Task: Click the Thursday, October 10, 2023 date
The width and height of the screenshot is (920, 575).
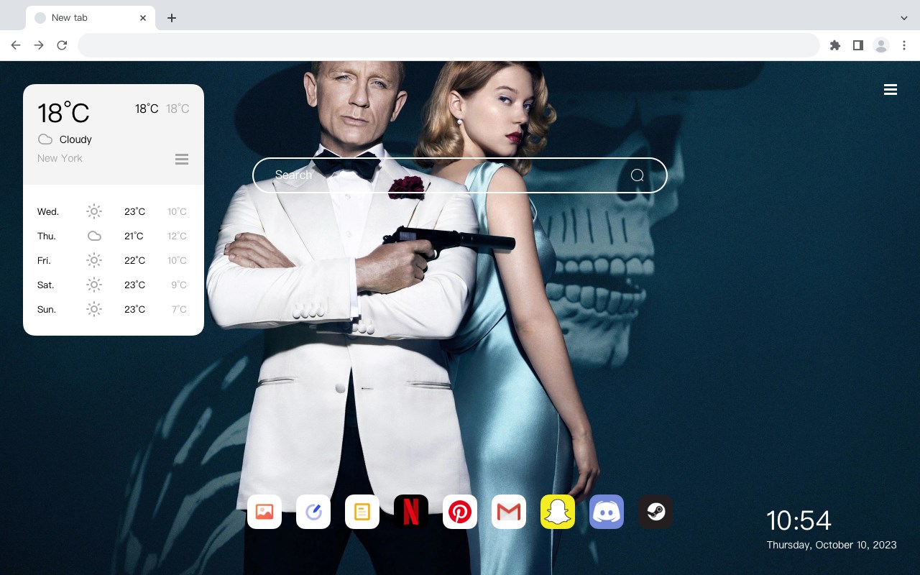Action: point(832,545)
